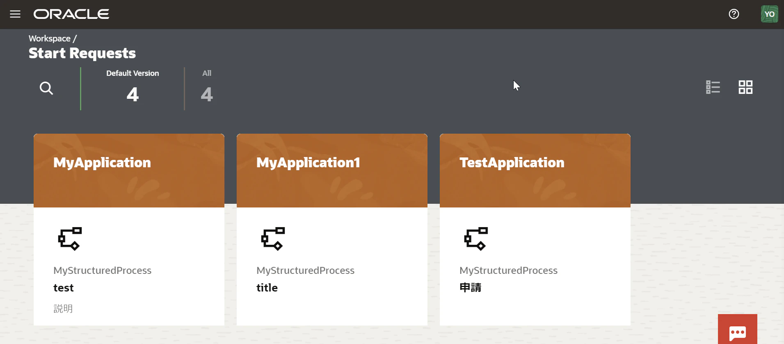784x344 pixels.
Task: Click MyStructuredProcess label in MyApplication1 card
Action: pyautogui.click(x=306, y=271)
